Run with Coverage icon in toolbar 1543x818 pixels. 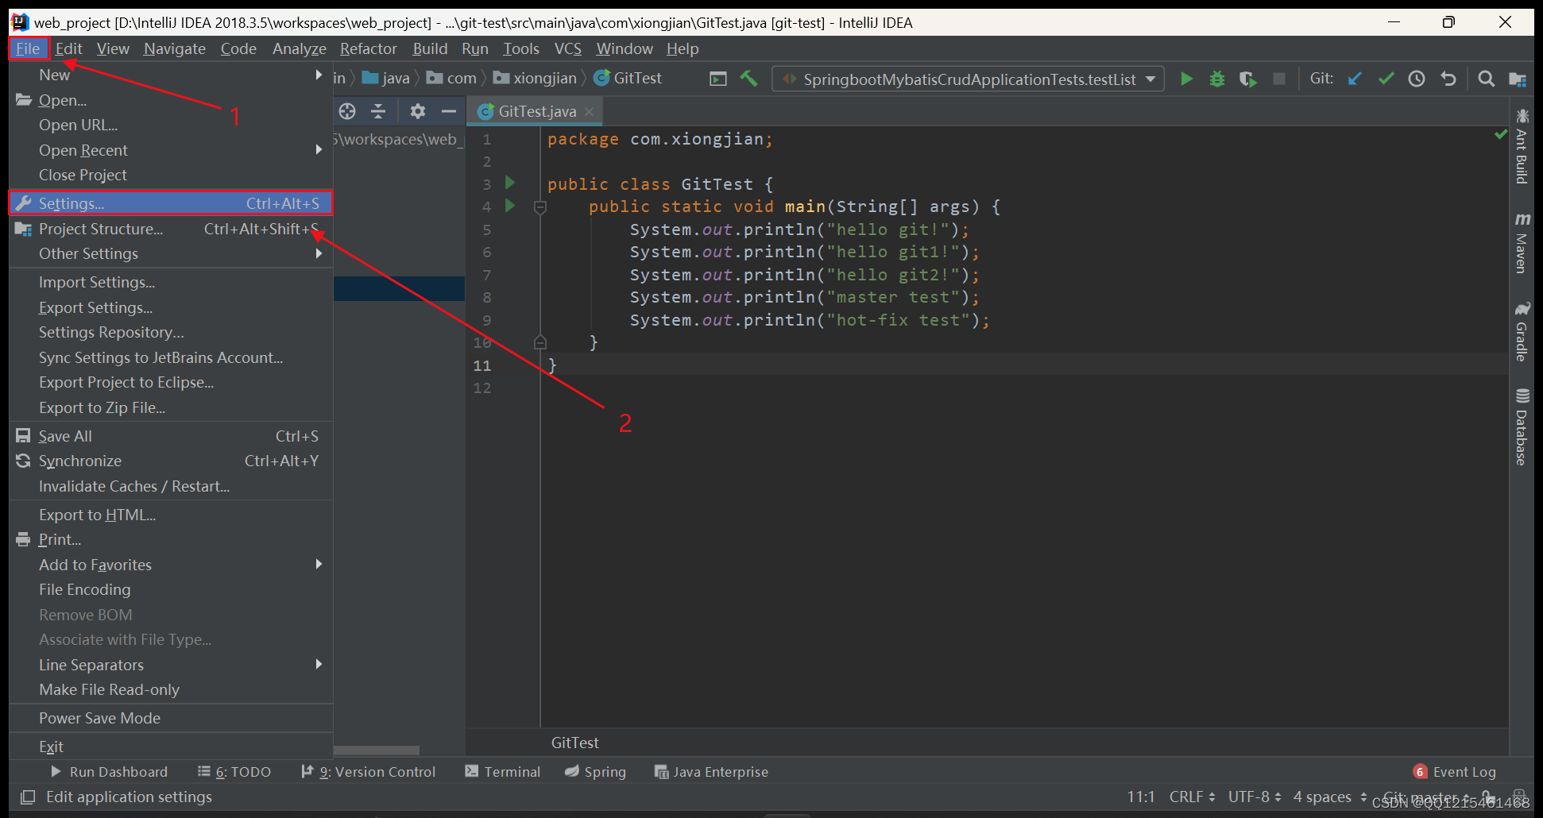[x=1248, y=79]
